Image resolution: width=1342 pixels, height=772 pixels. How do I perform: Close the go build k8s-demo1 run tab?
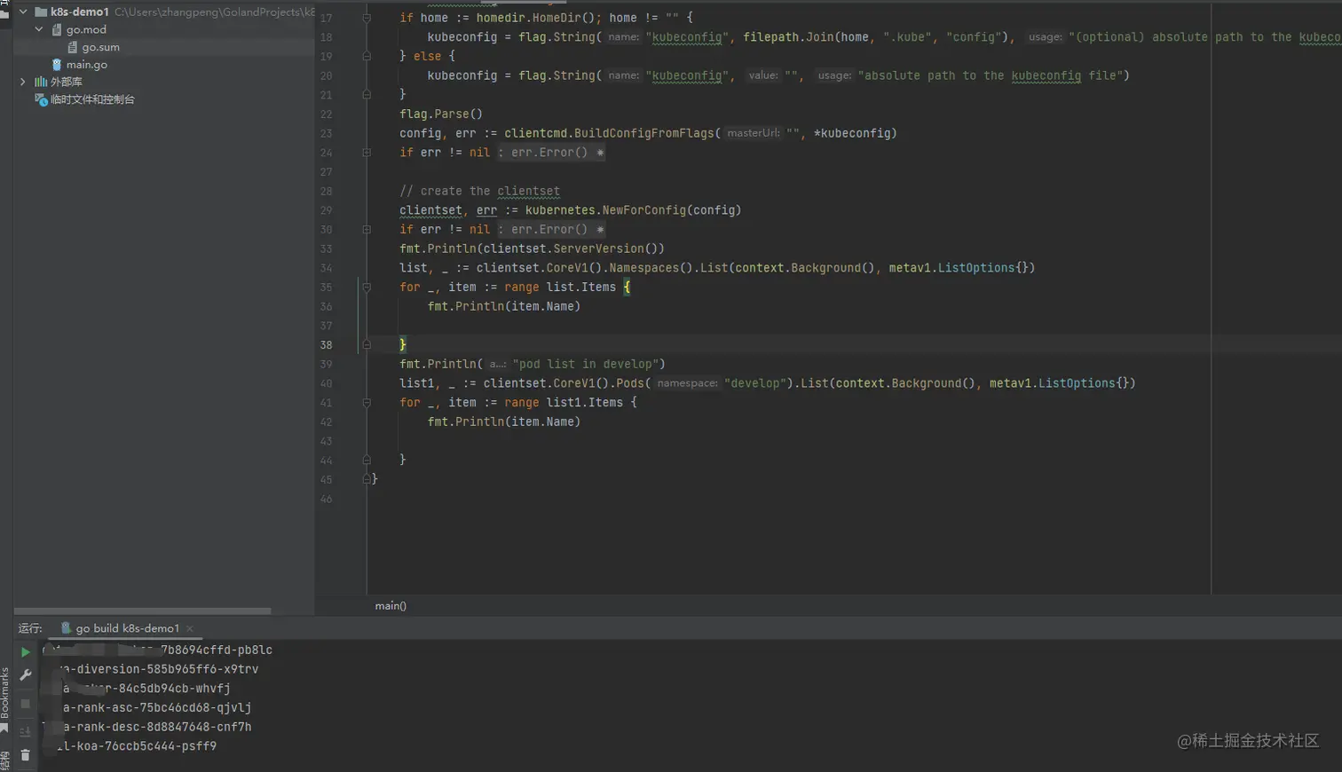point(189,628)
